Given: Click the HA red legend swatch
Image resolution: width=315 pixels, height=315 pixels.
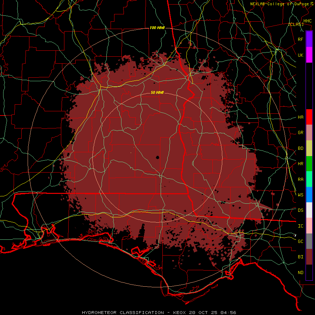Looking at the screenshot, I should coord(309,117).
